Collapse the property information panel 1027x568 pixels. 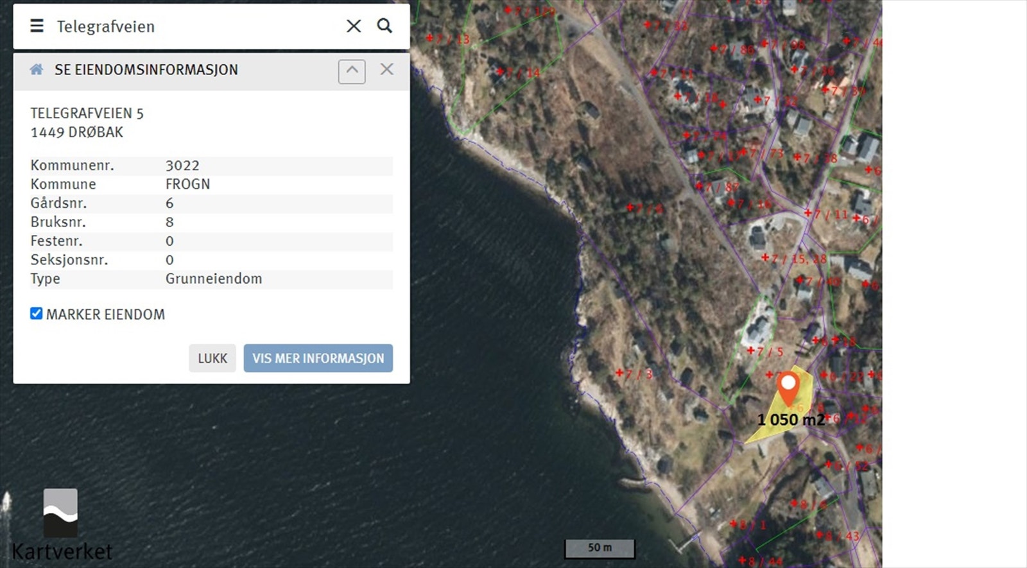coord(352,71)
